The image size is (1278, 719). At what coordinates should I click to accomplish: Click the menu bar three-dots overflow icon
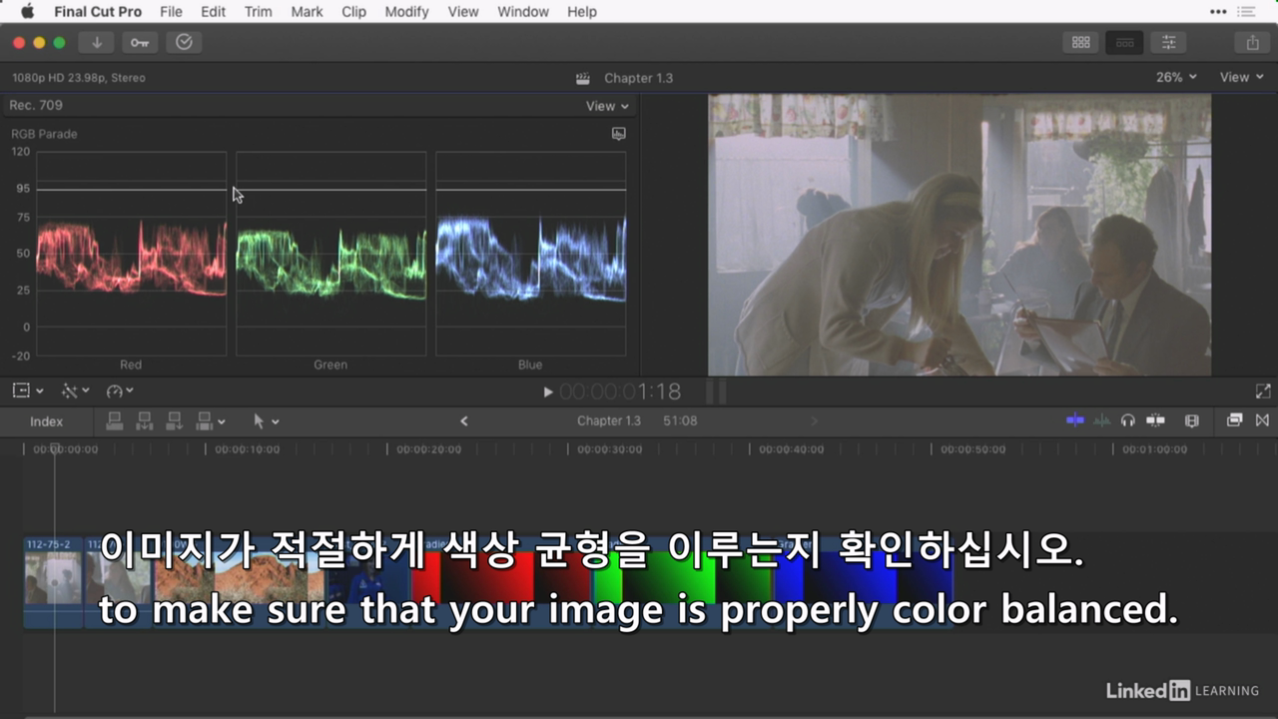[1218, 12]
